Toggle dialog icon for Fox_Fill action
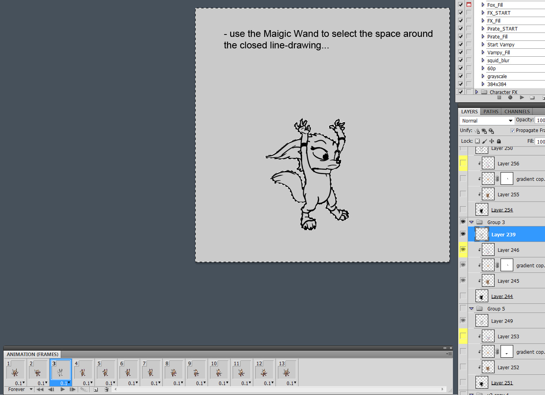This screenshot has height=395, width=545. pos(469,5)
